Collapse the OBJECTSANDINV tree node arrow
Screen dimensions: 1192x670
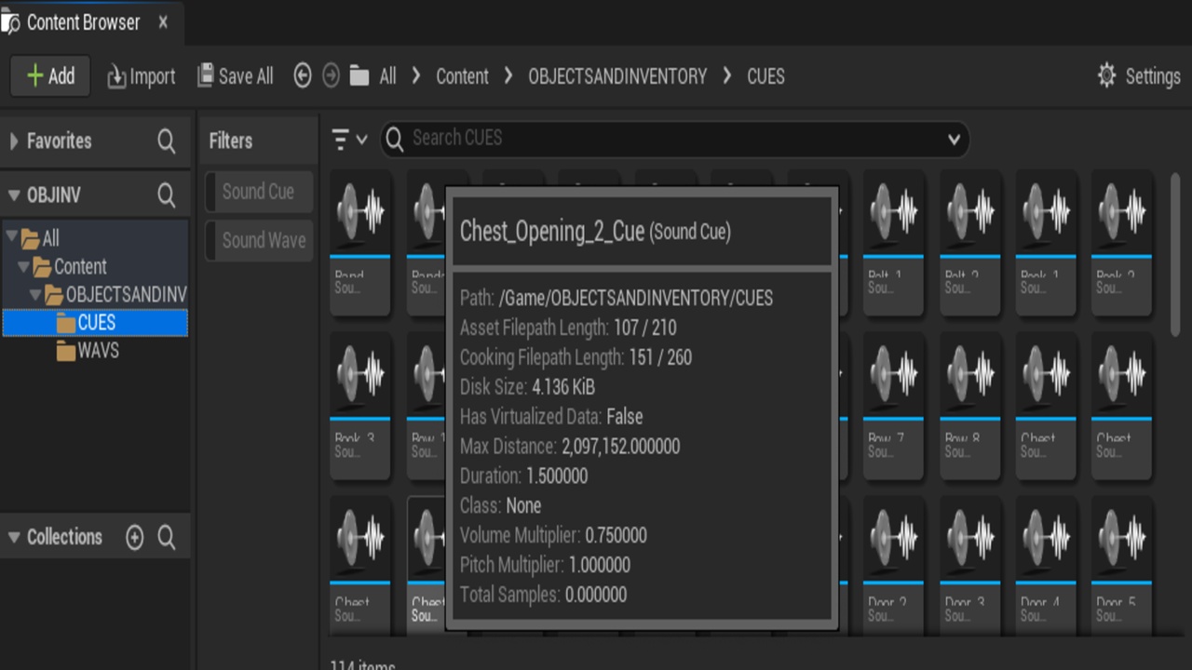(x=35, y=294)
